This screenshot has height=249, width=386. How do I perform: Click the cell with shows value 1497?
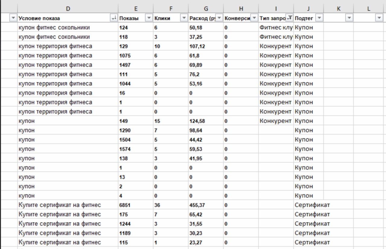136,65
